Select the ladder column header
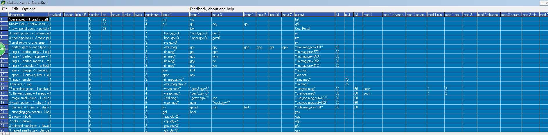The height and width of the screenshot is (135, 548). 69,14
